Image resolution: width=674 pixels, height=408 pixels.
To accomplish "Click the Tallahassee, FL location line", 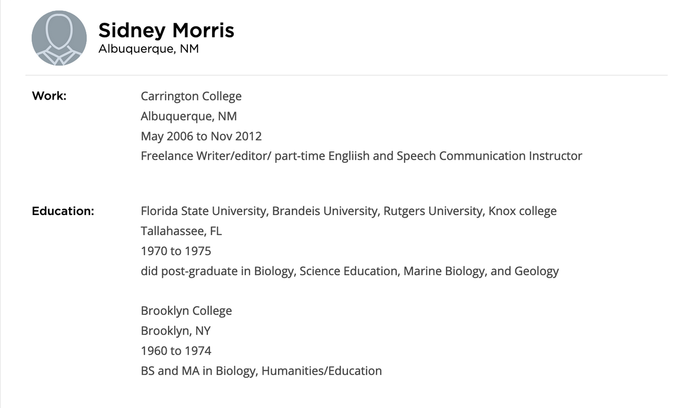I will [x=181, y=231].
